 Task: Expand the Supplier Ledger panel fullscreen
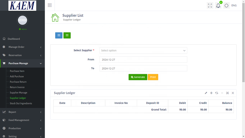(x=227, y=93)
